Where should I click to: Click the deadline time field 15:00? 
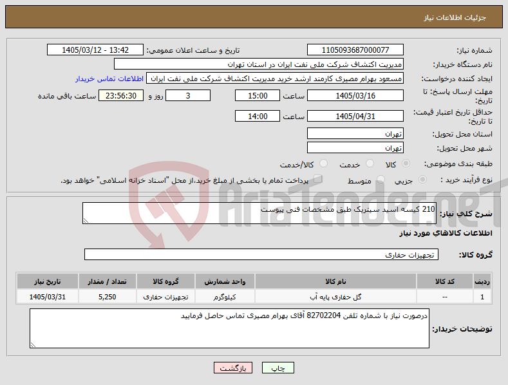(258, 95)
